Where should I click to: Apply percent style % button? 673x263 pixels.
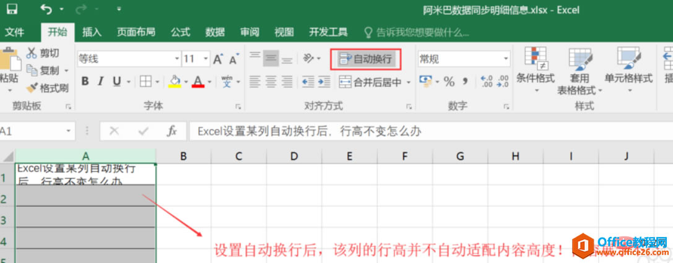449,81
